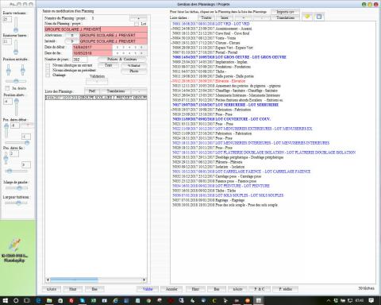The width and height of the screenshot is (381, 305).
Task: Open Task View from the taskbar
Action: (x=27, y=300)
